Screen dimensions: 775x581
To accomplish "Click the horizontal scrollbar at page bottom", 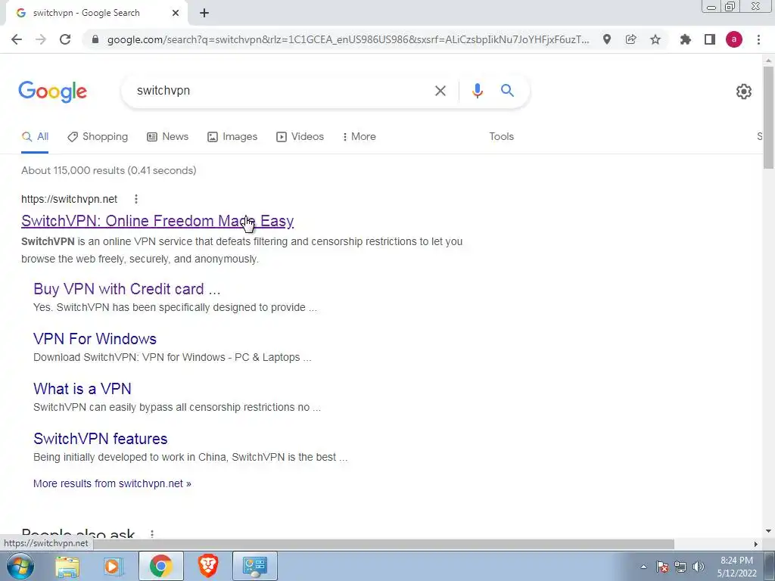I will (384, 544).
